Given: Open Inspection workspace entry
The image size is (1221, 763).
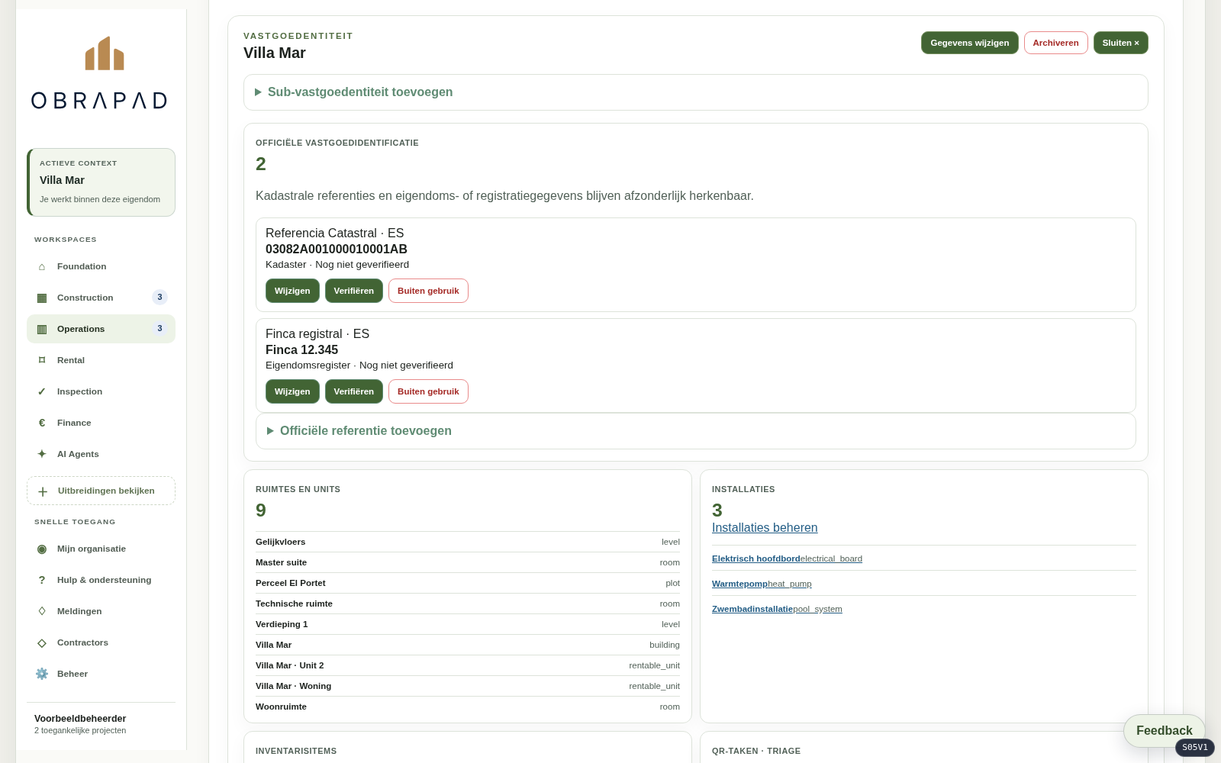Looking at the screenshot, I should pyautogui.click(x=101, y=391).
